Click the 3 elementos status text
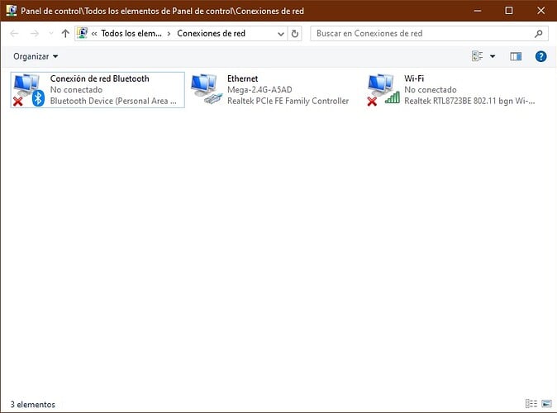The width and height of the screenshot is (557, 413). 33,404
